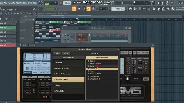Click the transport Play button
This screenshot has width=184, height=103.
(51, 3)
